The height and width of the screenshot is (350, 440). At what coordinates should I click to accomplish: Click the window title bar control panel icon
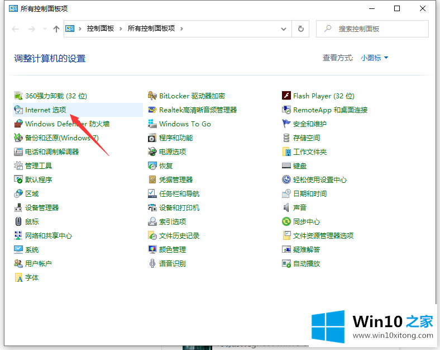coord(13,8)
